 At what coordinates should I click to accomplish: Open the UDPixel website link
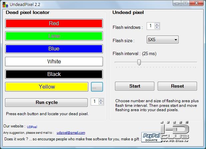[32, 127]
